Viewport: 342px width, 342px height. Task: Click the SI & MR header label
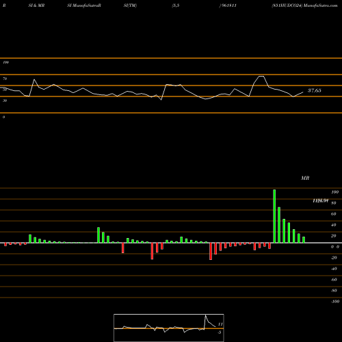[x=36, y=5]
